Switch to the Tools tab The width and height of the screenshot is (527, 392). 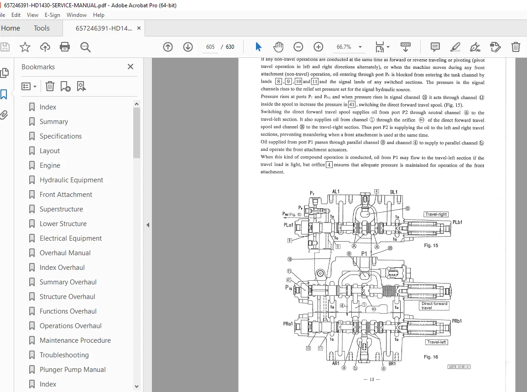tap(42, 28)
